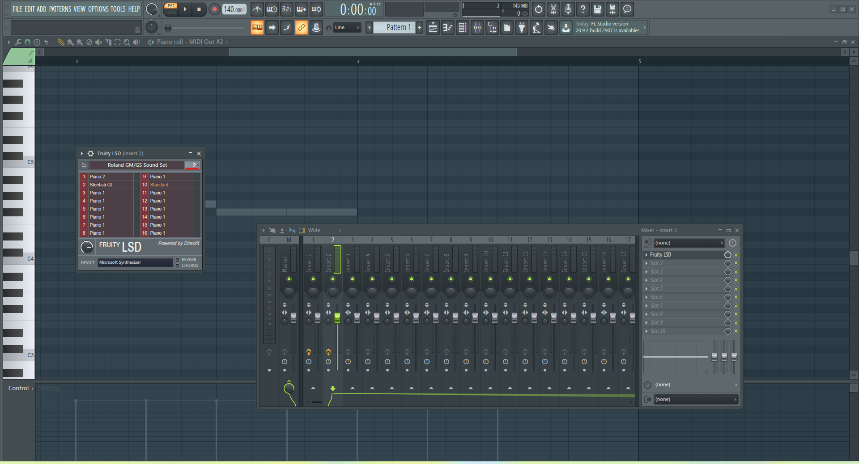Open help via question mark icon
This screenshot has width=859, height=464.
coord(583,9)
